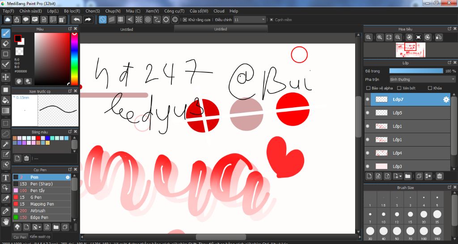
Task: Open the Điều chỉnh value dropdown
Action: [250, 20]
